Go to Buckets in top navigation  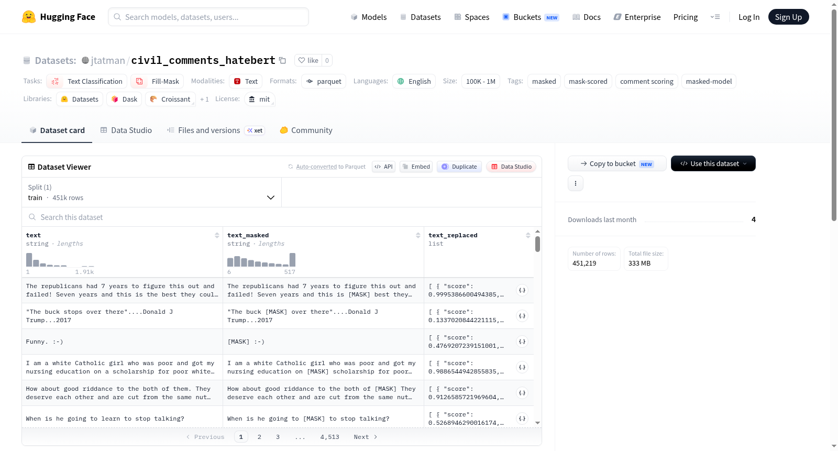[x=531, y=17]
